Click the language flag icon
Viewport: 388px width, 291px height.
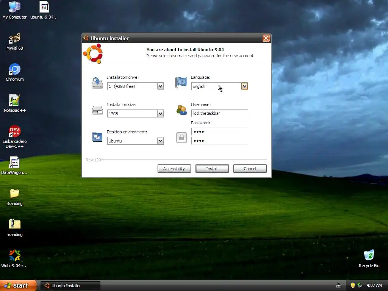tap(181, 82)
